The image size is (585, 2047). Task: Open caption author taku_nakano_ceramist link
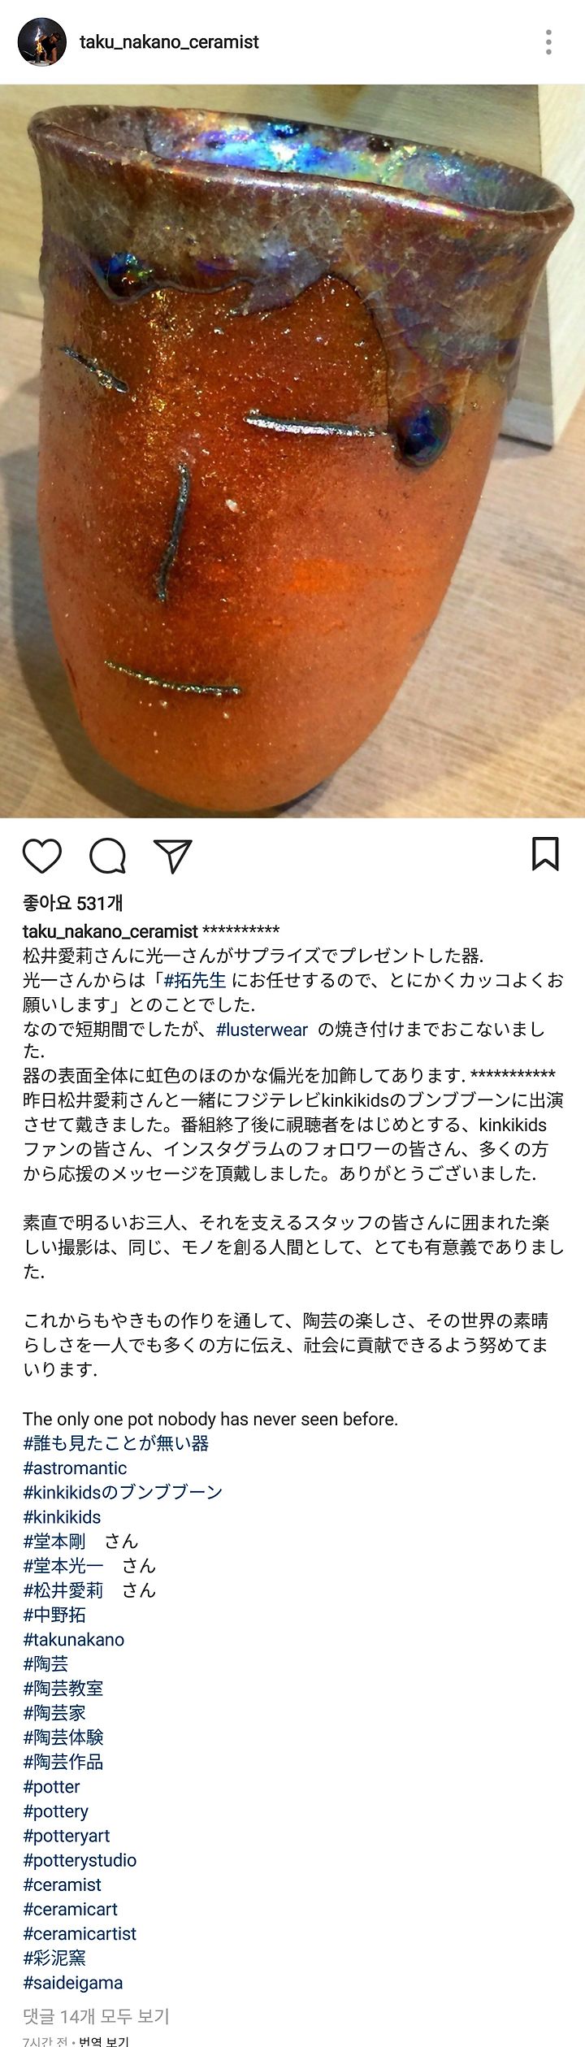click(x=110, y=931)
